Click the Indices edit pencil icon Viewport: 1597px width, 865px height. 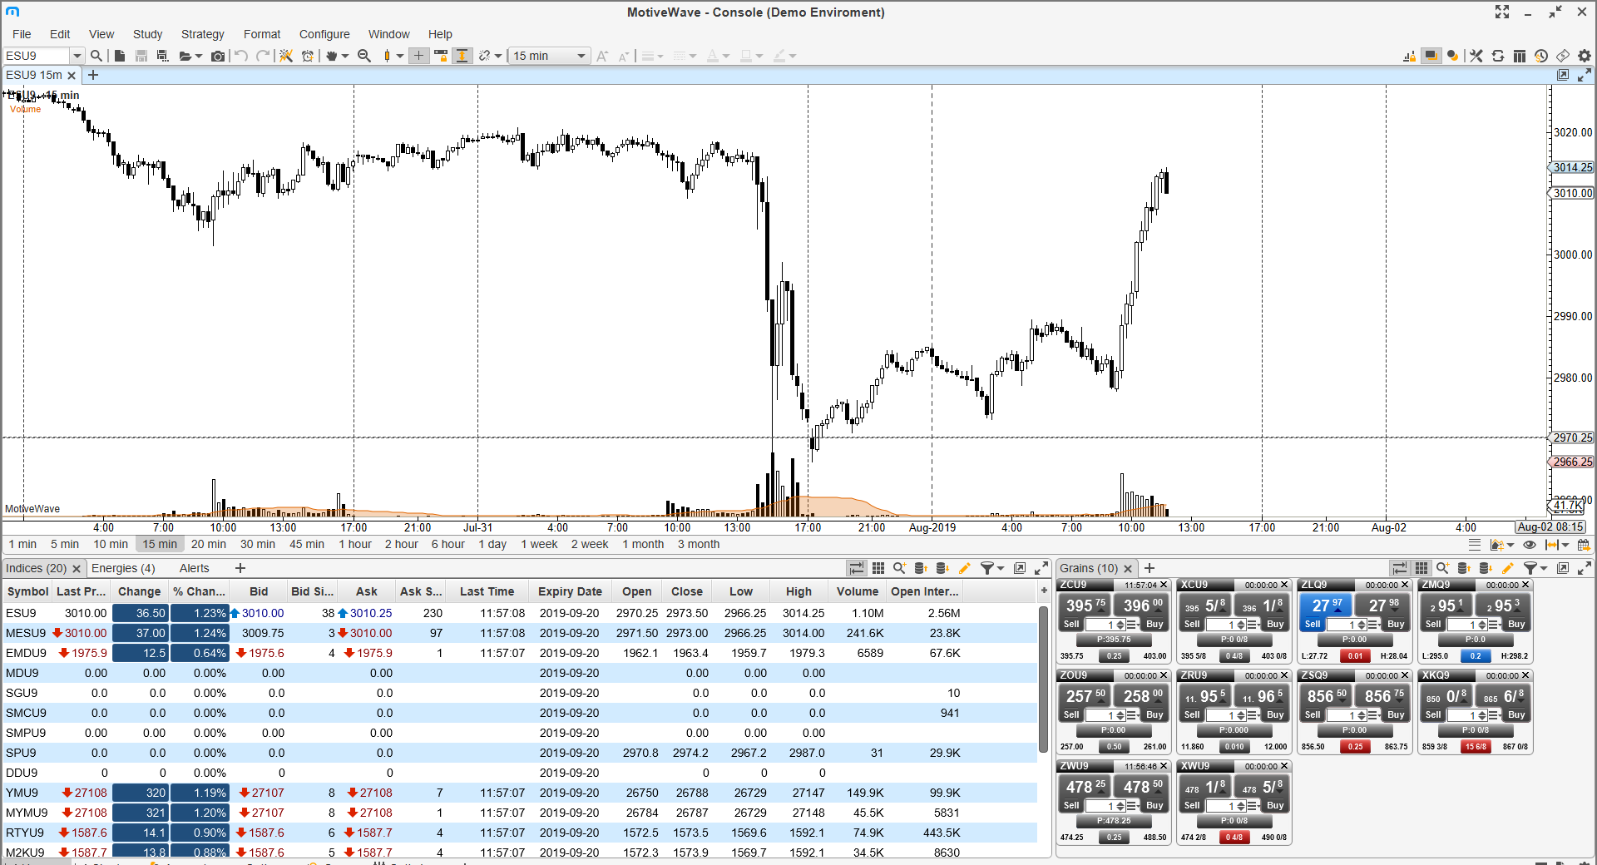coord(965,568)
